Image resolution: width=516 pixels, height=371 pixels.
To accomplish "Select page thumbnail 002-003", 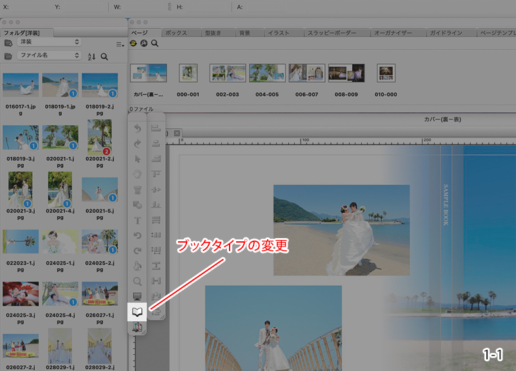I will tap(227, 73).
